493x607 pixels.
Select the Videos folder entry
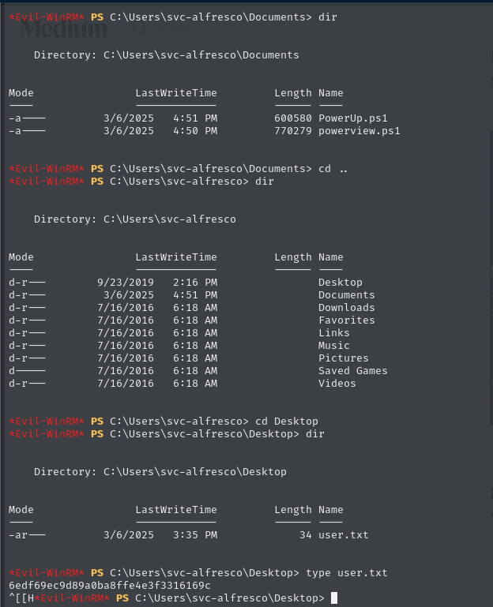[x=337, y=384]
